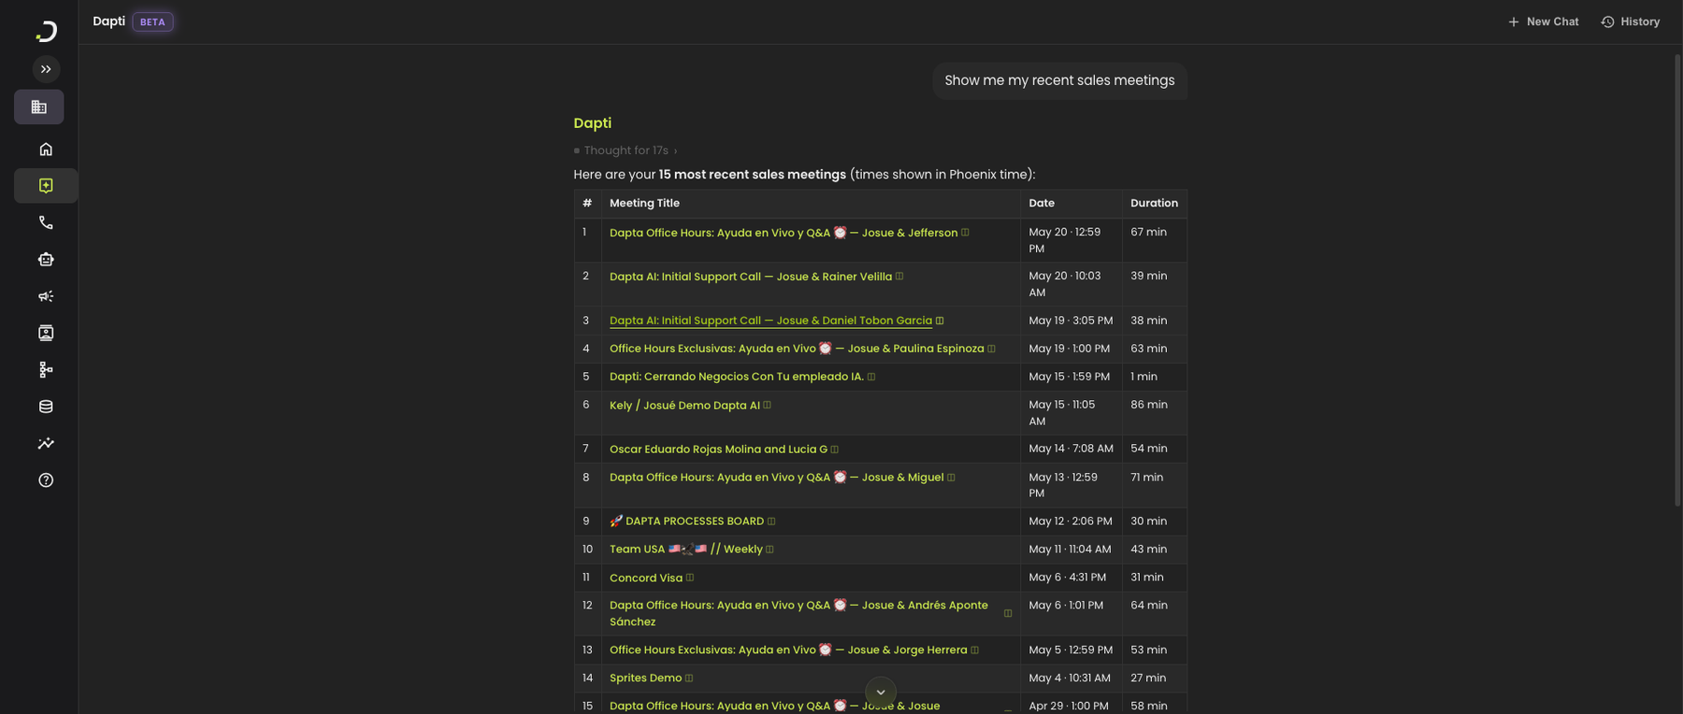
Task: Open 'Concord Visa' meeting link
Action: 646,578
